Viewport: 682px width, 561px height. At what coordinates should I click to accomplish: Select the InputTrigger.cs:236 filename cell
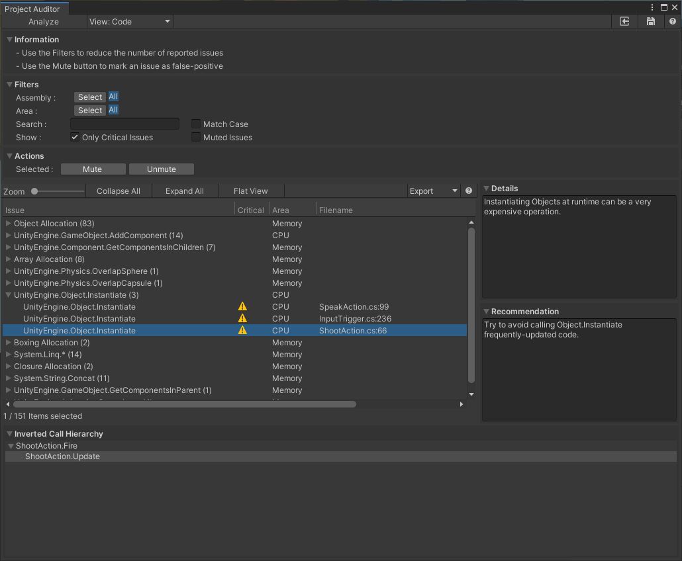pyautogui.click(x=355, y=318)
